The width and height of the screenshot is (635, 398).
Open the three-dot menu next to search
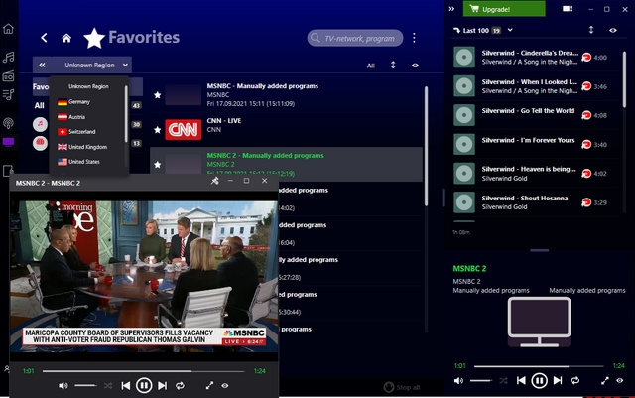pos(414,38)
